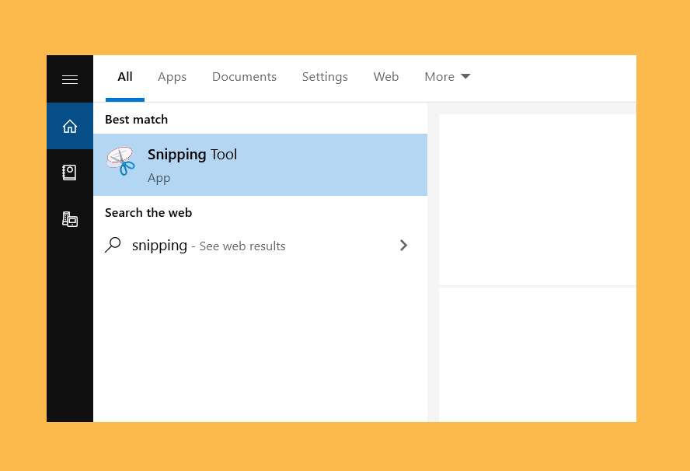The width and height of the screenshot is (690, 471).
Task: Click the magnifying glass search icon
Action: [x=113, y=245]
